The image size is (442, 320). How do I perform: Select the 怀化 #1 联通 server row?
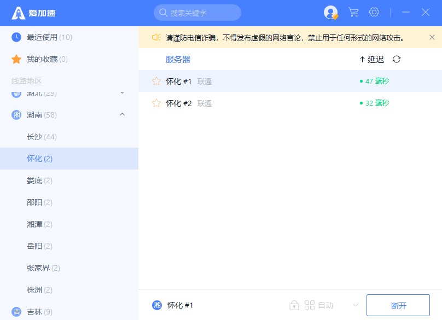pos(290,81)
